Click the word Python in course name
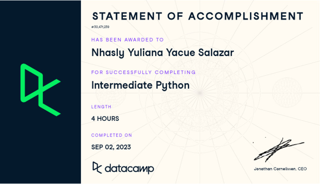320x184 pixels. point(172,85)
